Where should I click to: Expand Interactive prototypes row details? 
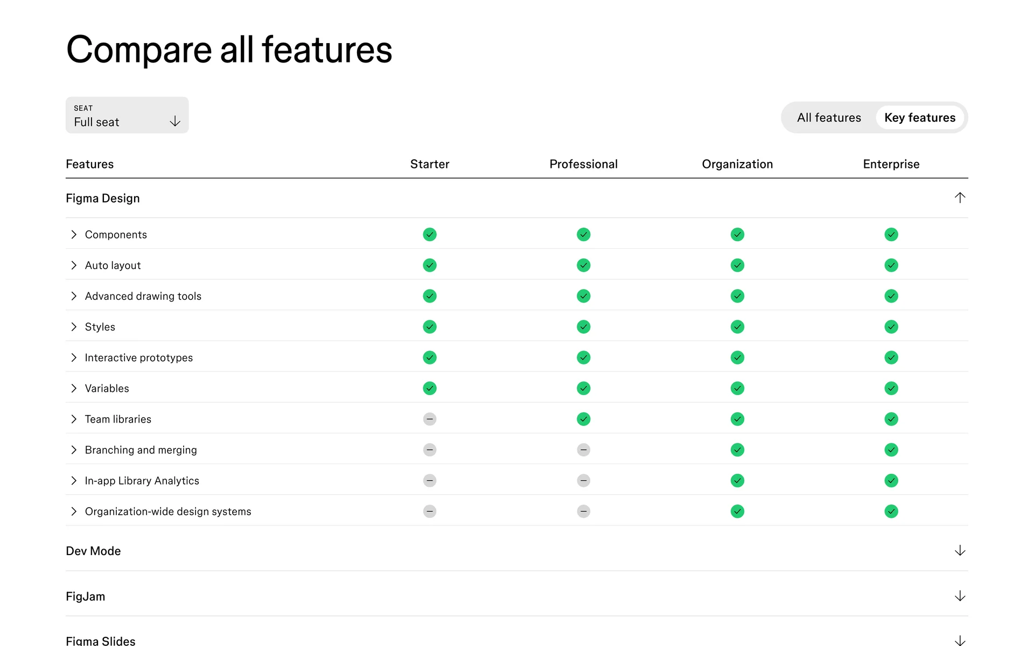(74, 357)
